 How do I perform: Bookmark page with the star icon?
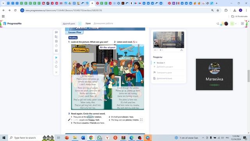coord(218,10)
